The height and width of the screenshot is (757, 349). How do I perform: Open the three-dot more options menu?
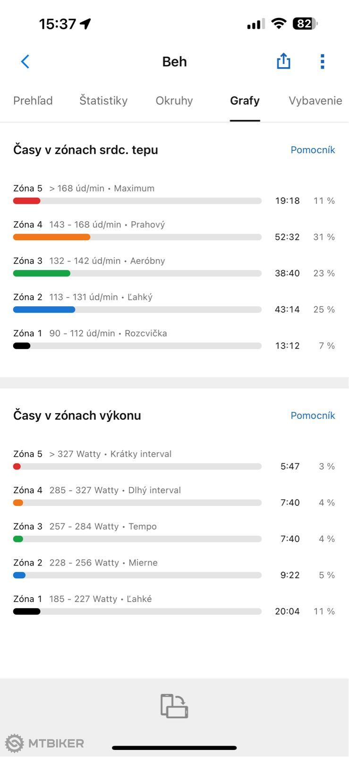point(323,61)
